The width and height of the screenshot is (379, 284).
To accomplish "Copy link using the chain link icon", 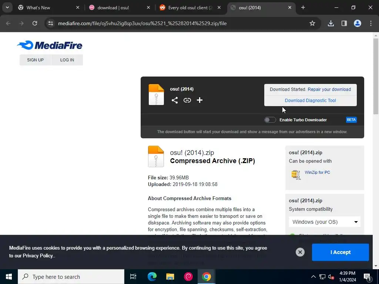I will (187, 100).
